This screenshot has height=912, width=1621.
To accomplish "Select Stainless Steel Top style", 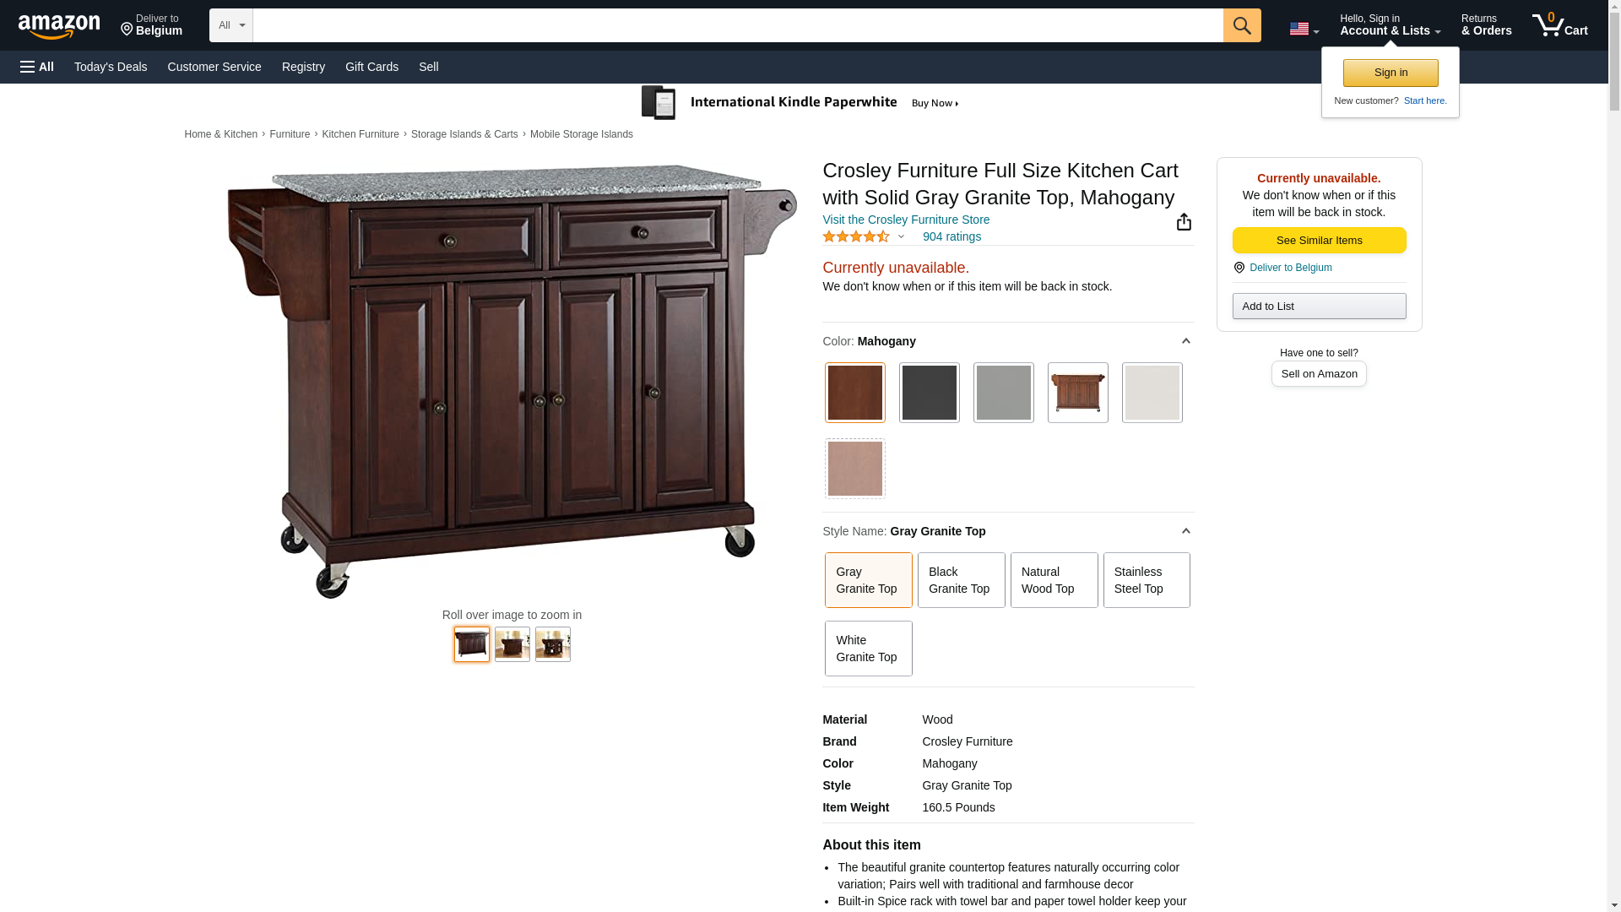I will click(x=1147, y=580).
